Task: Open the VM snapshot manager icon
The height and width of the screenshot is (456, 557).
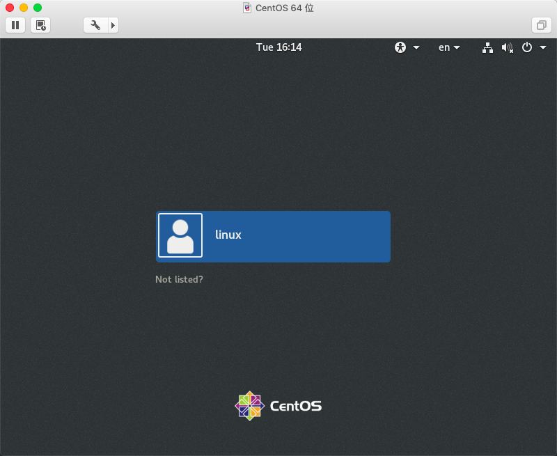Action: click(40, 25)
